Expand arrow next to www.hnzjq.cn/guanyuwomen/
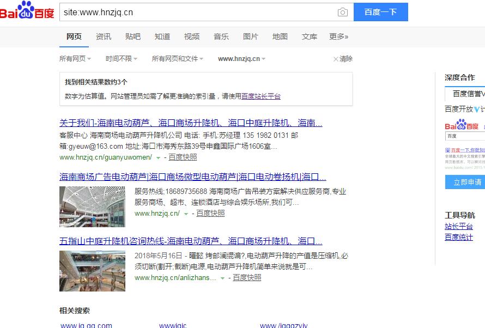 (x=158, y=157)
